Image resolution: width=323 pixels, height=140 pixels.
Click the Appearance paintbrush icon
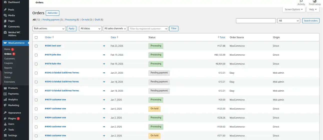pyautogui.click(x=5, y=113)
